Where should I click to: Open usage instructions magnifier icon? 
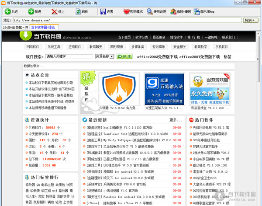150,11
